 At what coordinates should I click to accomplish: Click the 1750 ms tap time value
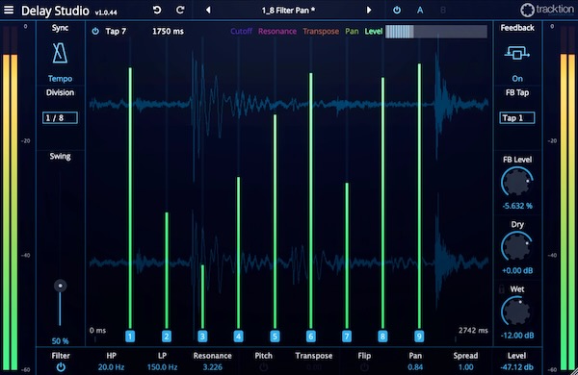tap(168, 32)
